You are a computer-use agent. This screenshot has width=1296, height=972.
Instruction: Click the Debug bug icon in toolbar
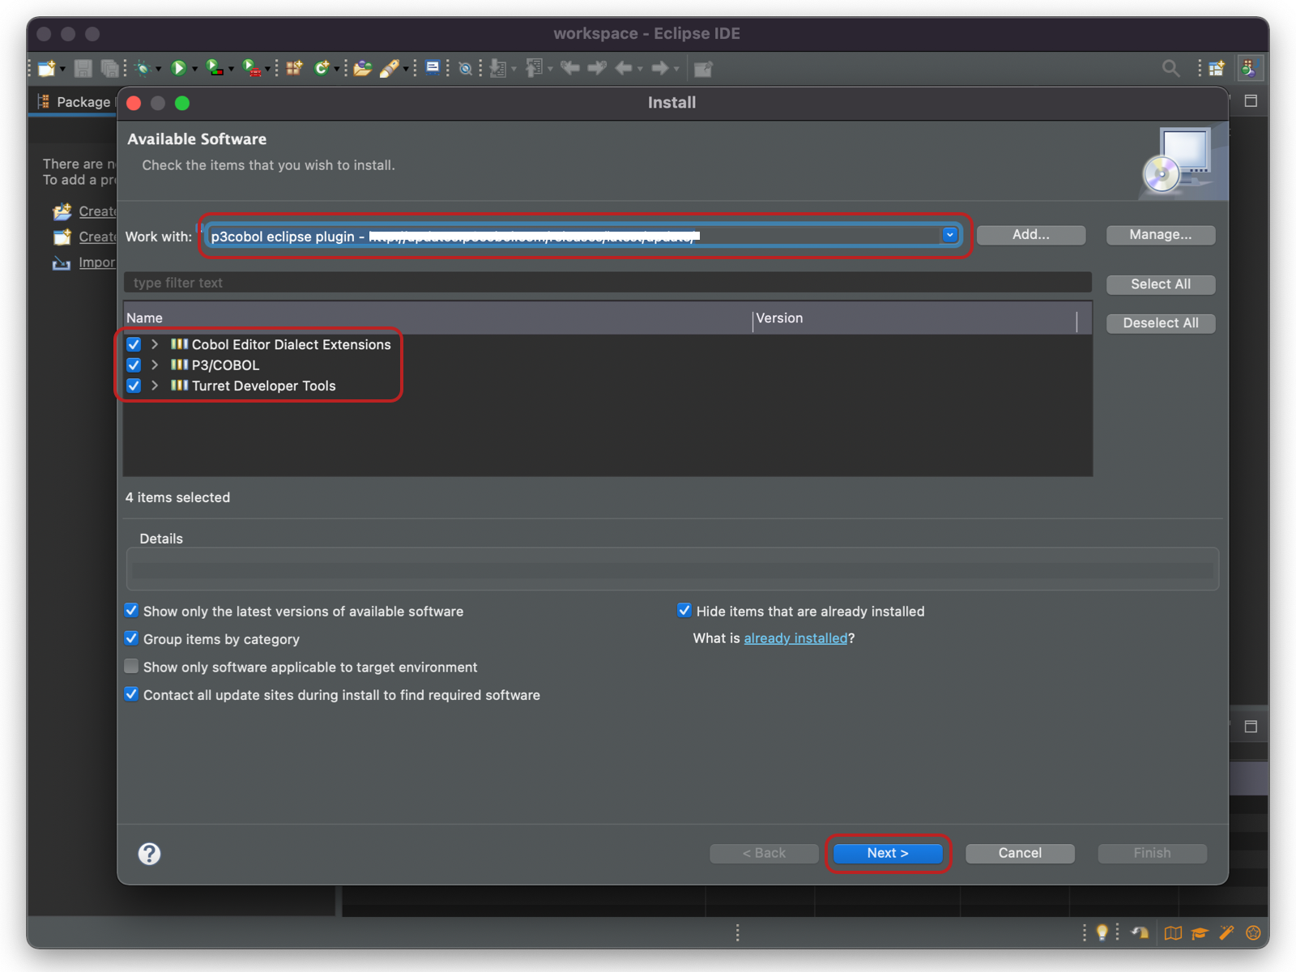click(x=143, y=69)
